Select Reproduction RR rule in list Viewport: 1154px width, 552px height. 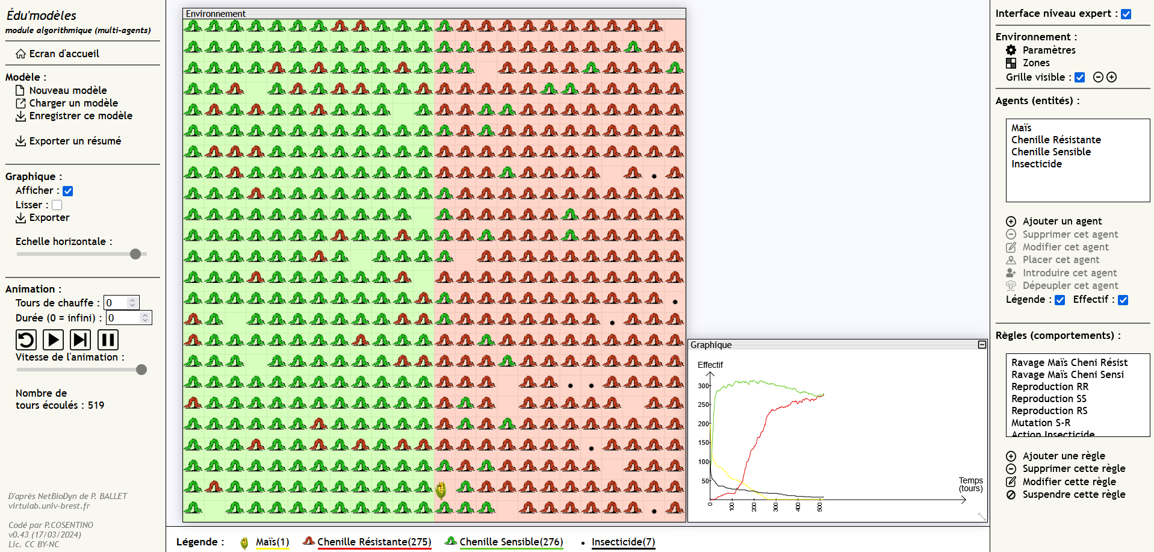pos(1050,386)
